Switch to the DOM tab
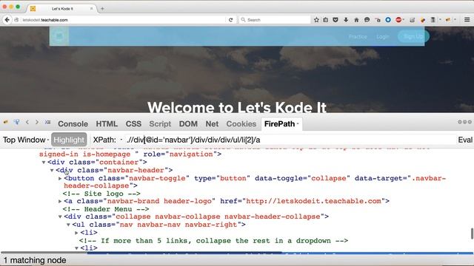This screenshot has height=266, width=474. coord(188,124)
